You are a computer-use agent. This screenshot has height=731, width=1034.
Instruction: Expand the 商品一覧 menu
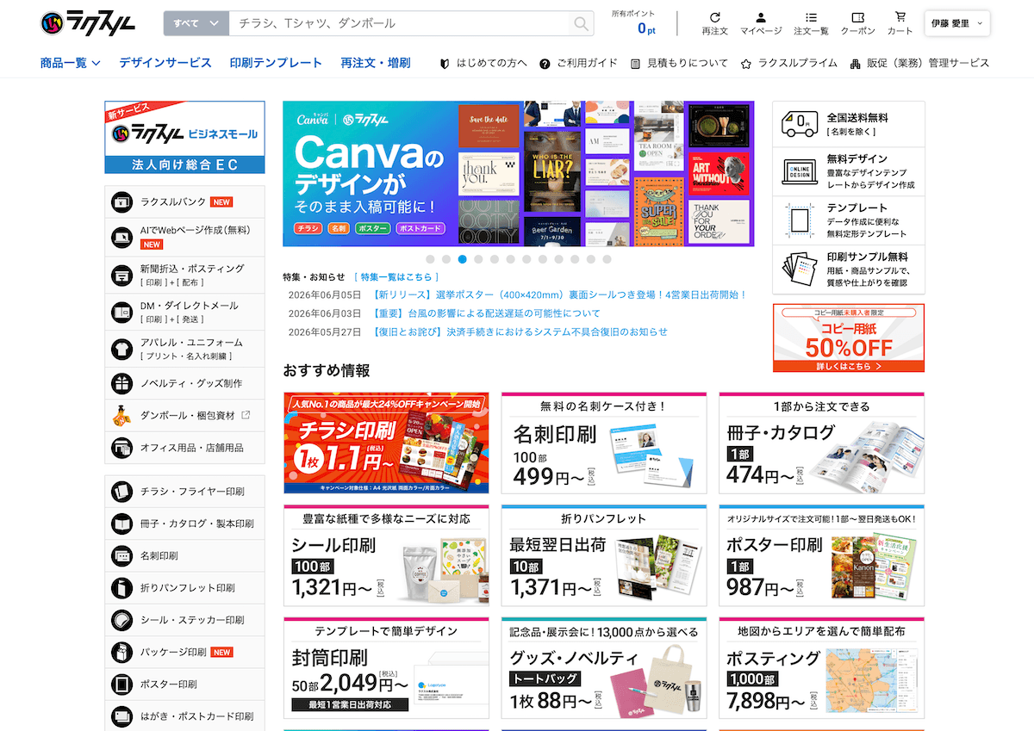coord(71,63)
